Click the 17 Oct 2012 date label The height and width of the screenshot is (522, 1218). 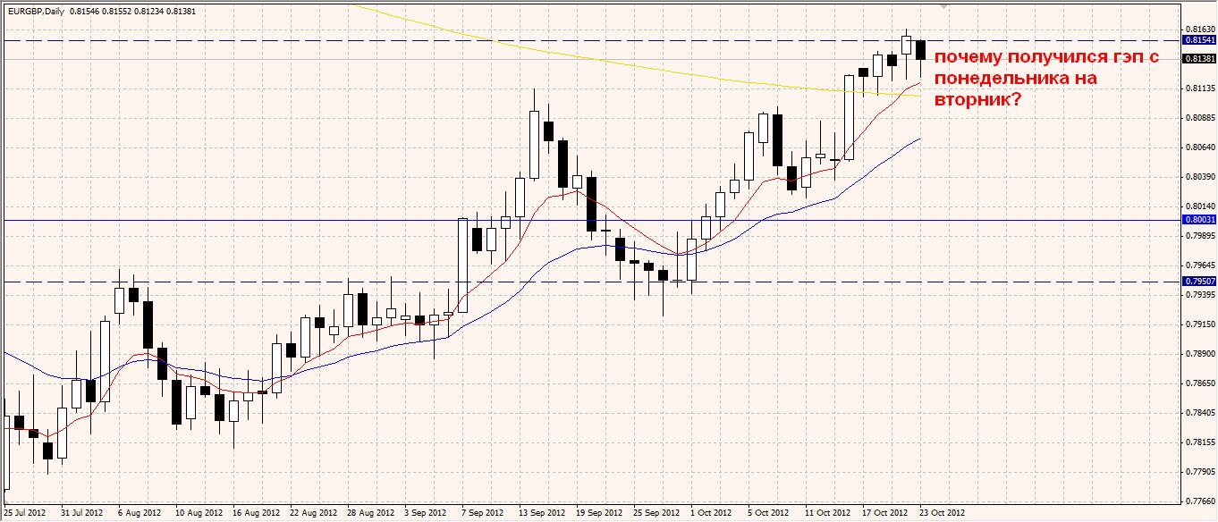coord(885,514)
